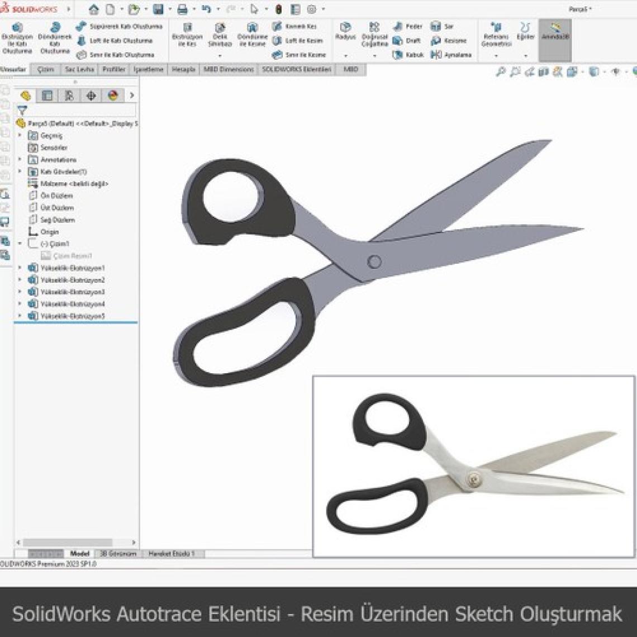Image resolution: width=637 pixels, height=637 pixels.
Task: Switch to the Çizim ribbon tab
Action: [x=46, y=70]
